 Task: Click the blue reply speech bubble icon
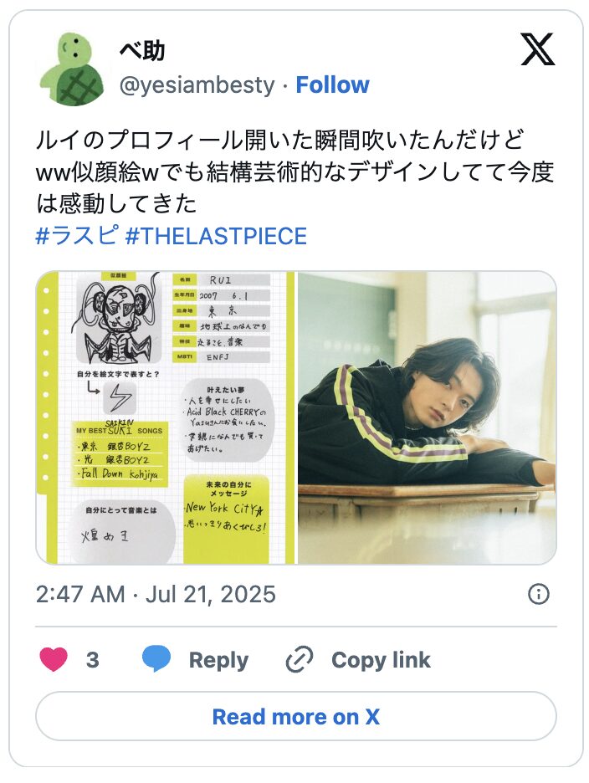click(x=156, y=659)
